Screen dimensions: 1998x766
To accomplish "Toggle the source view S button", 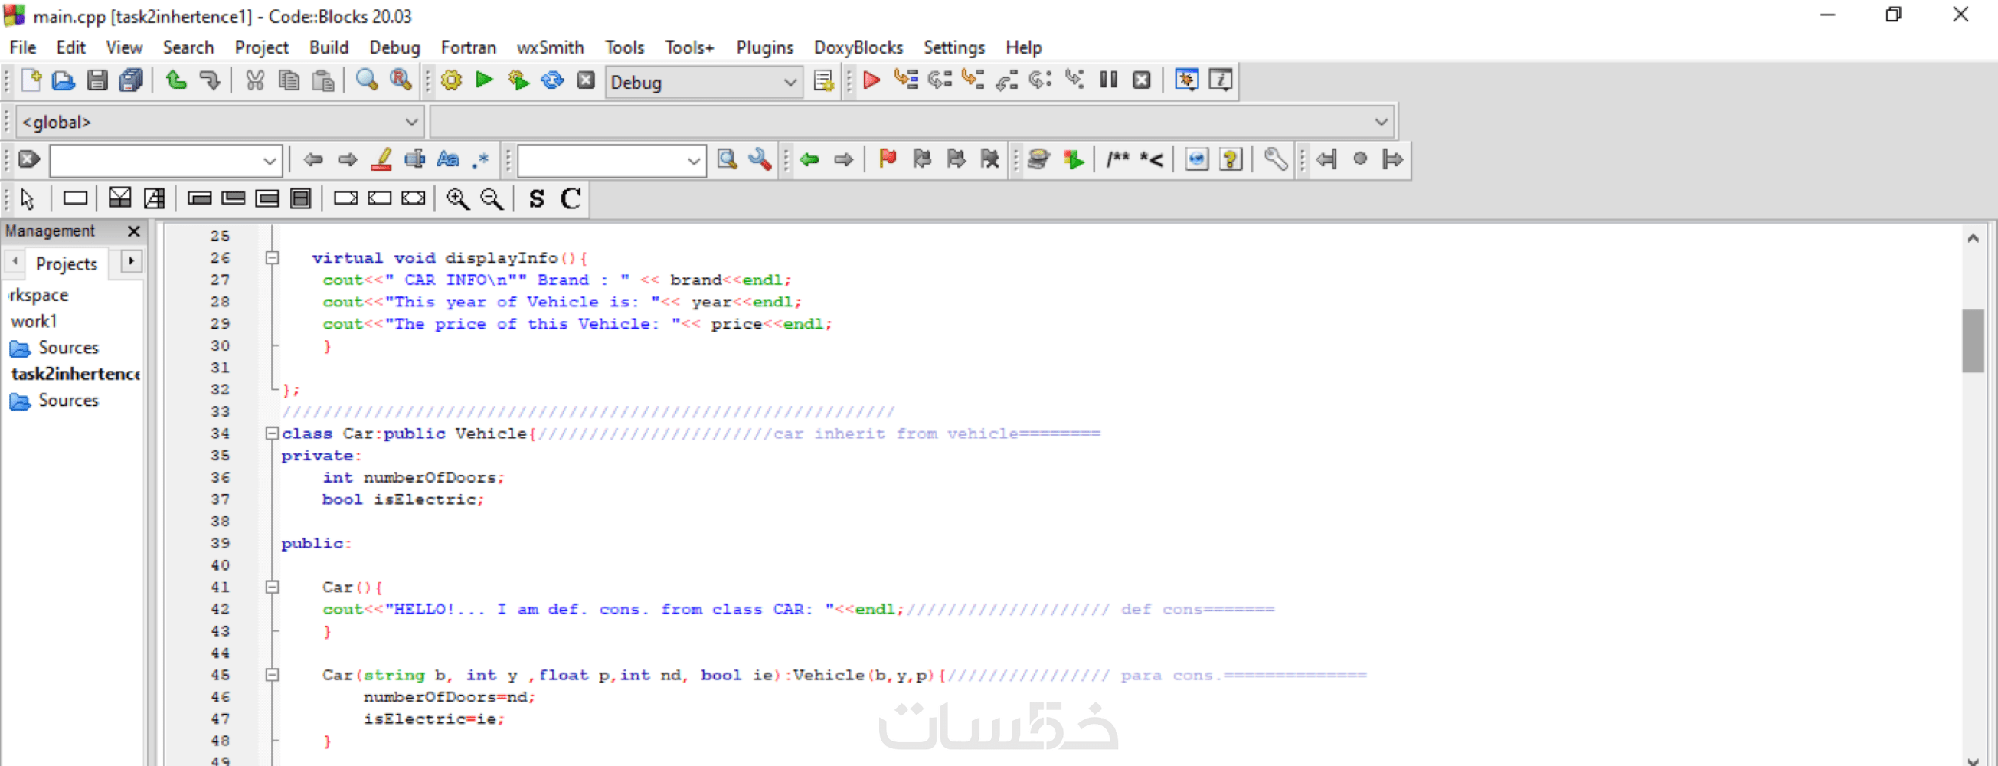I will coord(536,198).
